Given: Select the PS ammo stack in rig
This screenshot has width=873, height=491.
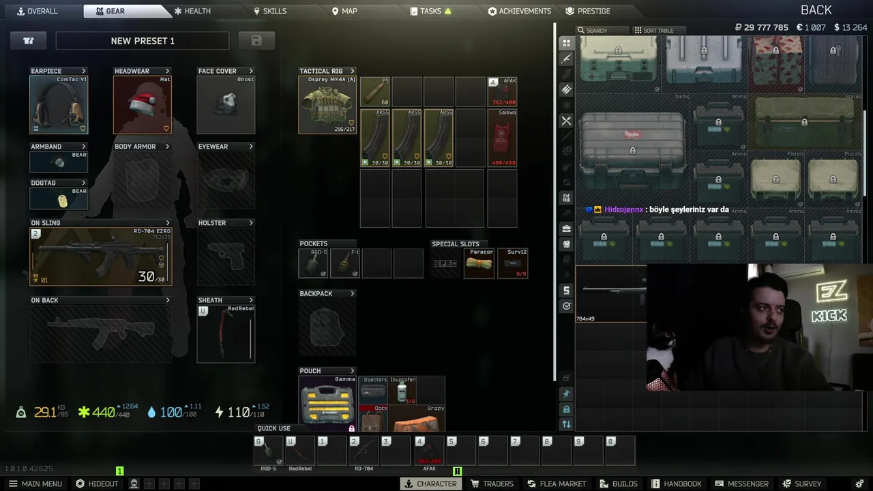Looking at the screenshot, I should (375, 91).
